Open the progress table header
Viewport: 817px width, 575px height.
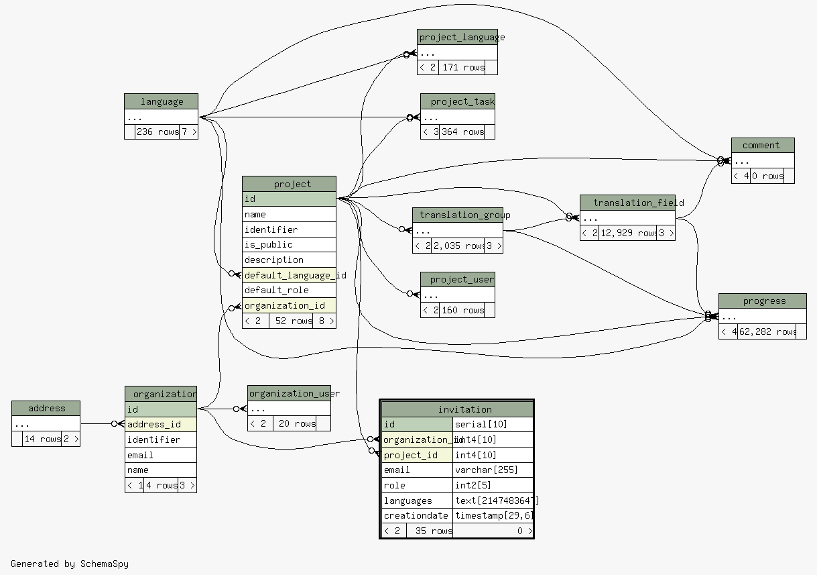[762, 301]
